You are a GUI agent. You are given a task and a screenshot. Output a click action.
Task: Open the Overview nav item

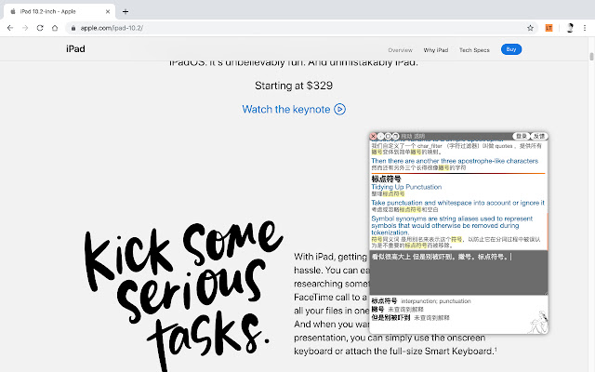click(x=400, y=49)
